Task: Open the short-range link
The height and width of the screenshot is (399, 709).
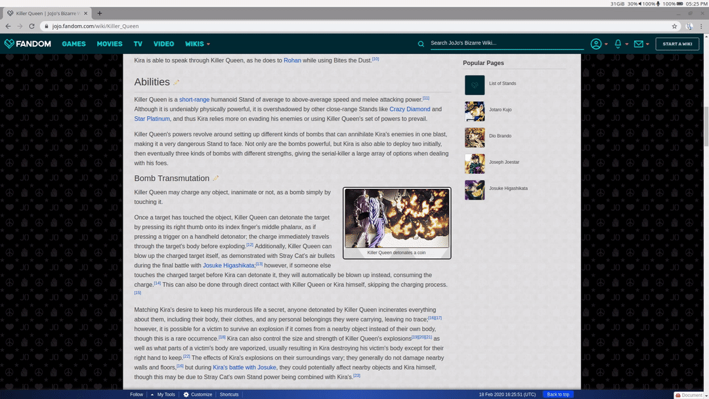Action: coord(194,99)
